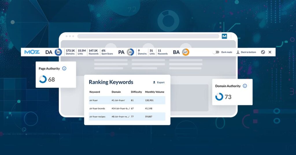Click the disable circle-slash icon in MozBar

(263, 52)
